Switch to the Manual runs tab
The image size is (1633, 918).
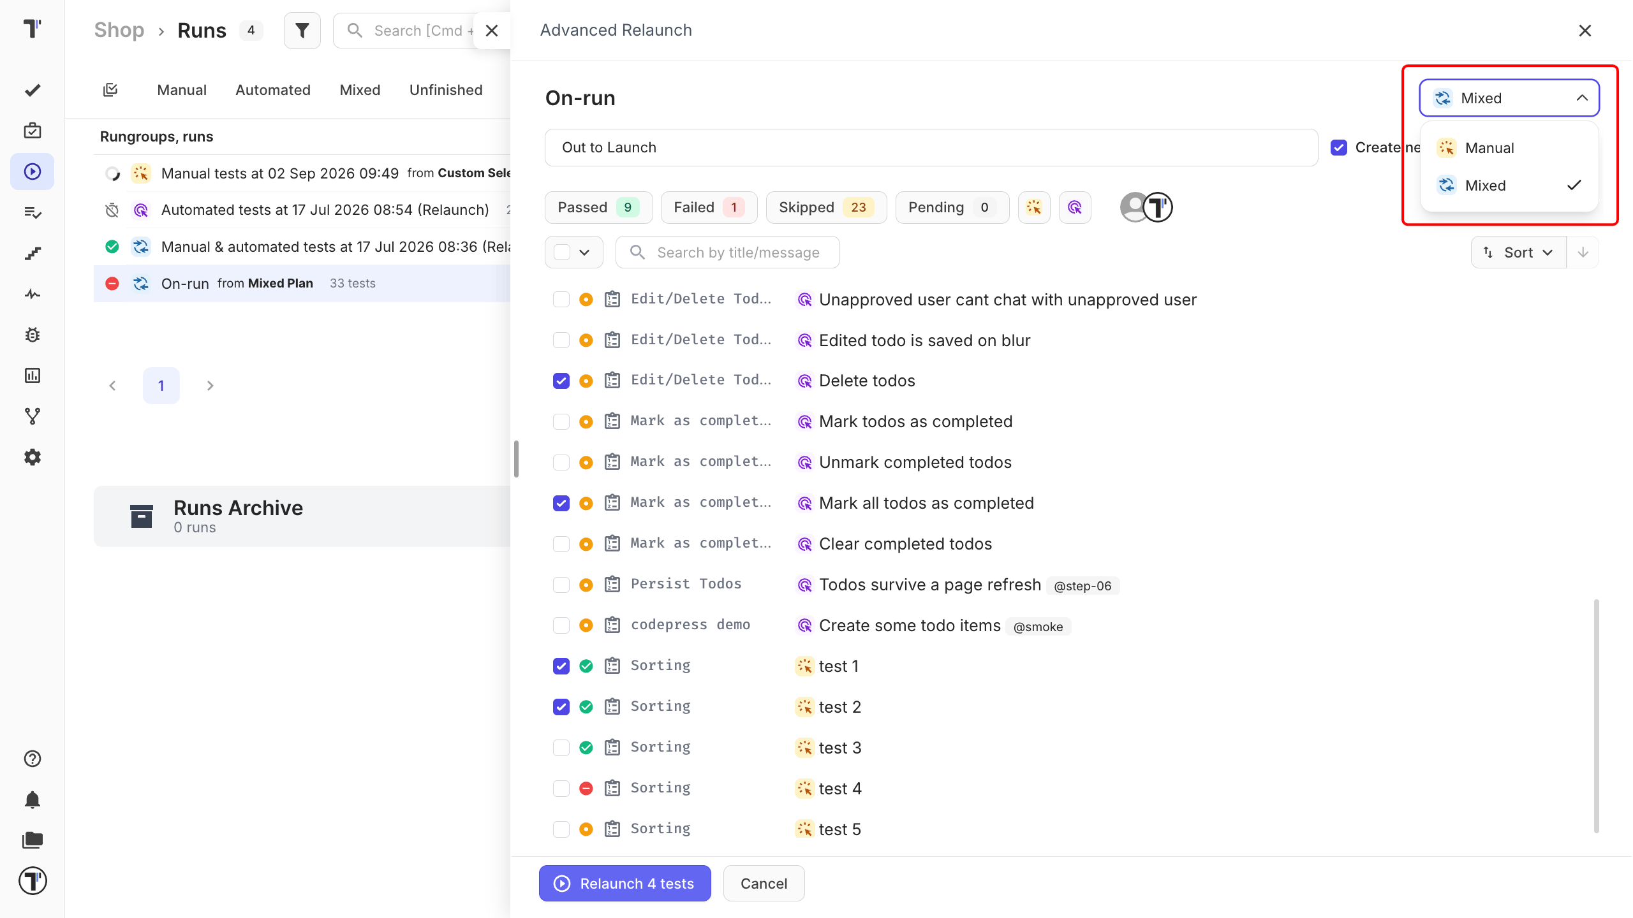tap(182, 90)
